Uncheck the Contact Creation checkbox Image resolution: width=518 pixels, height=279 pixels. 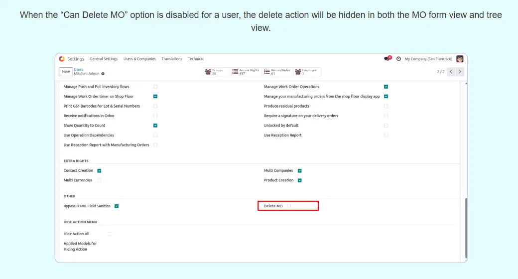(99, 170)
